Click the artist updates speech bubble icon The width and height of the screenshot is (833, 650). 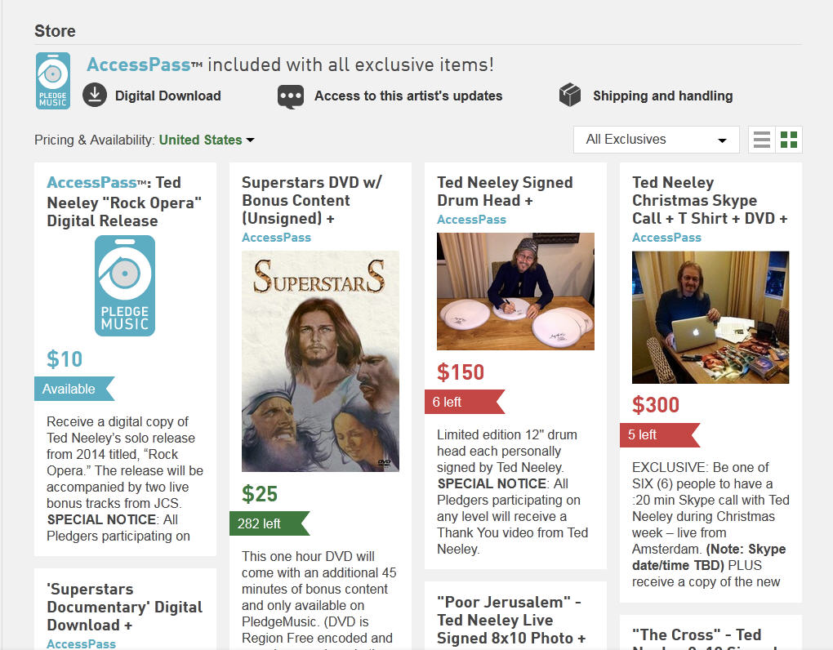coord(291,96)
